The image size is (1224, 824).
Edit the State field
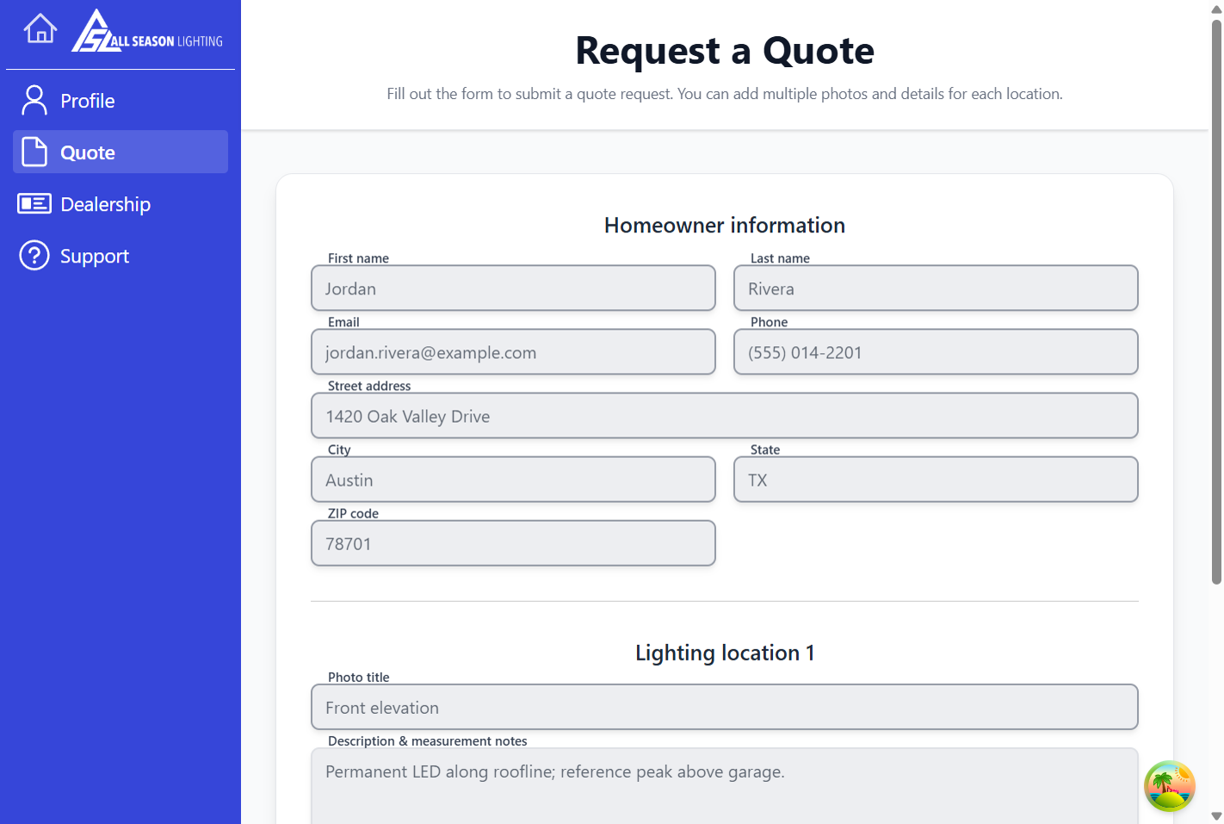[x=936, y=479]
